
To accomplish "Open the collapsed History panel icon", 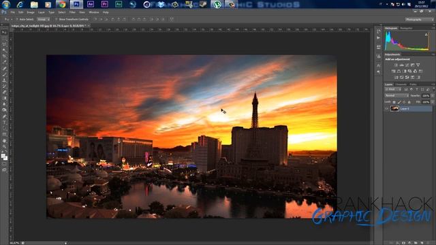I will coord(379,31).
